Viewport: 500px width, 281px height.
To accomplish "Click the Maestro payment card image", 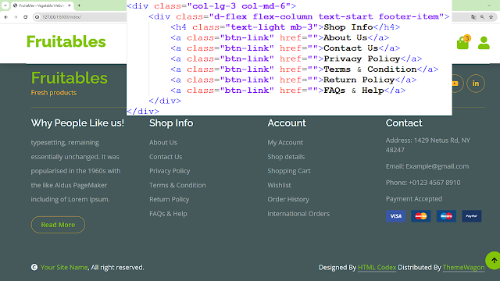I will [x=446, y=216].
